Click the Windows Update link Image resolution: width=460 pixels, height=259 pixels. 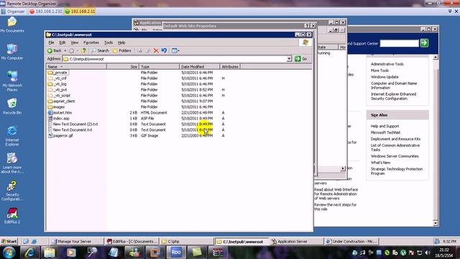(x=385, y=77)
